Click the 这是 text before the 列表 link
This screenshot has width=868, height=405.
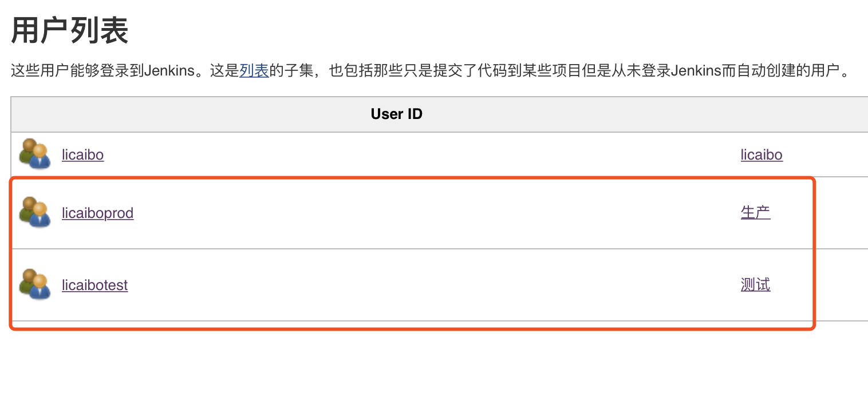[x=224, y=72]
